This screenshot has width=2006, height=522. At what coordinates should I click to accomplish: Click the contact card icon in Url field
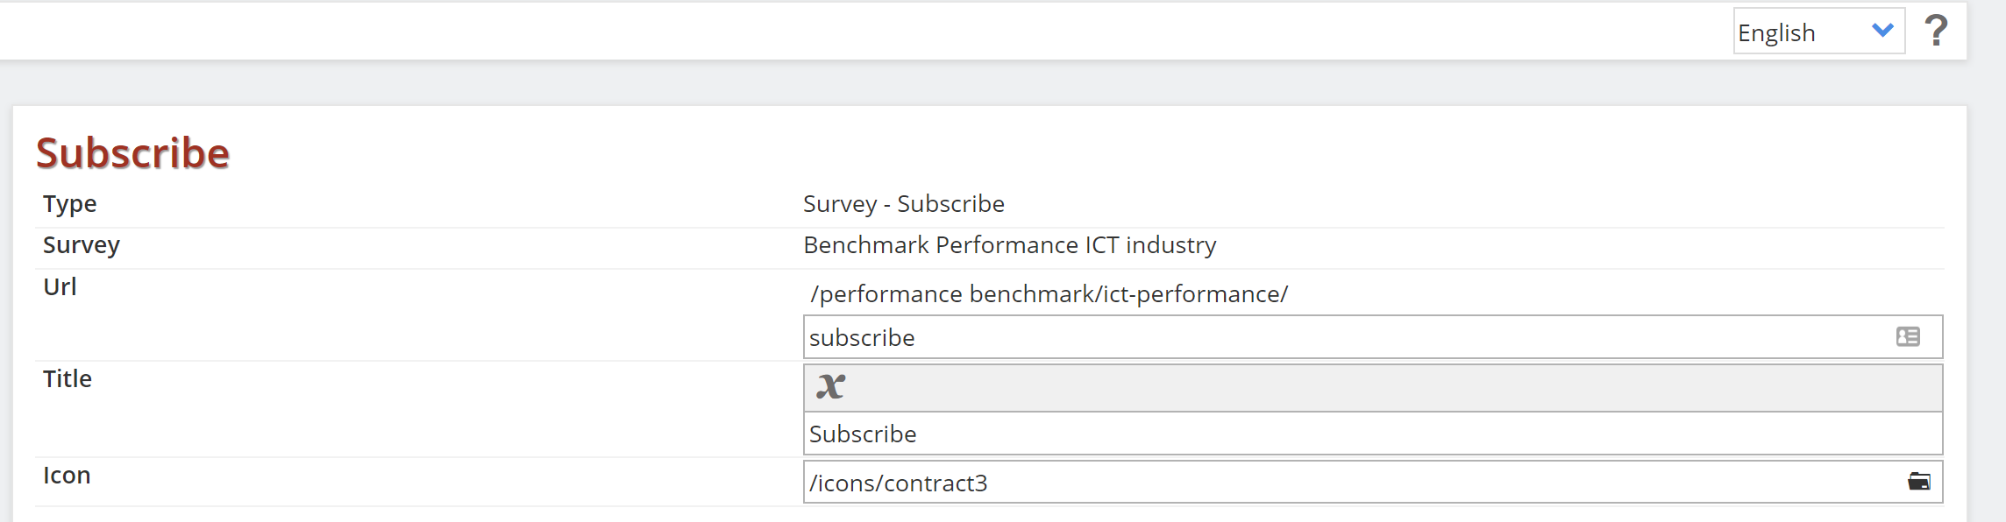tap(1908, 337)
